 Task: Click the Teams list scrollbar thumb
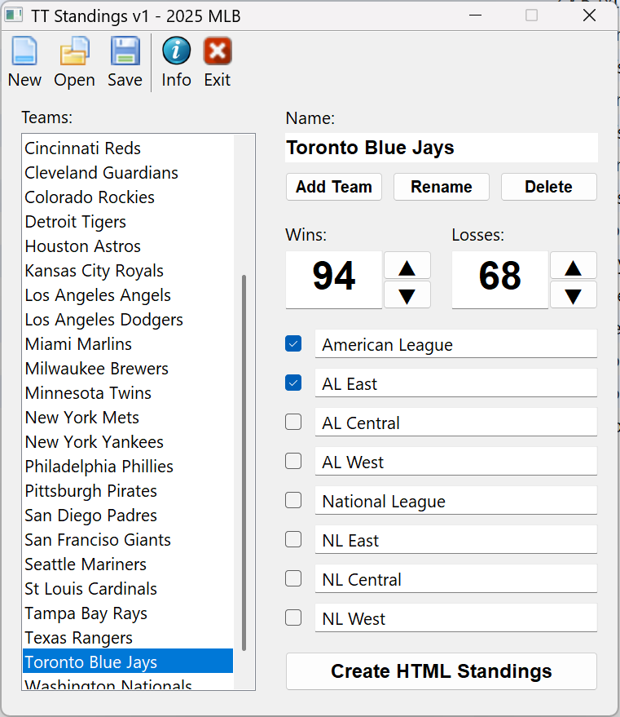244,463
